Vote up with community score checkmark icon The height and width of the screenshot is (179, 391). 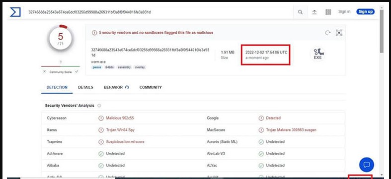coord(77,71)
